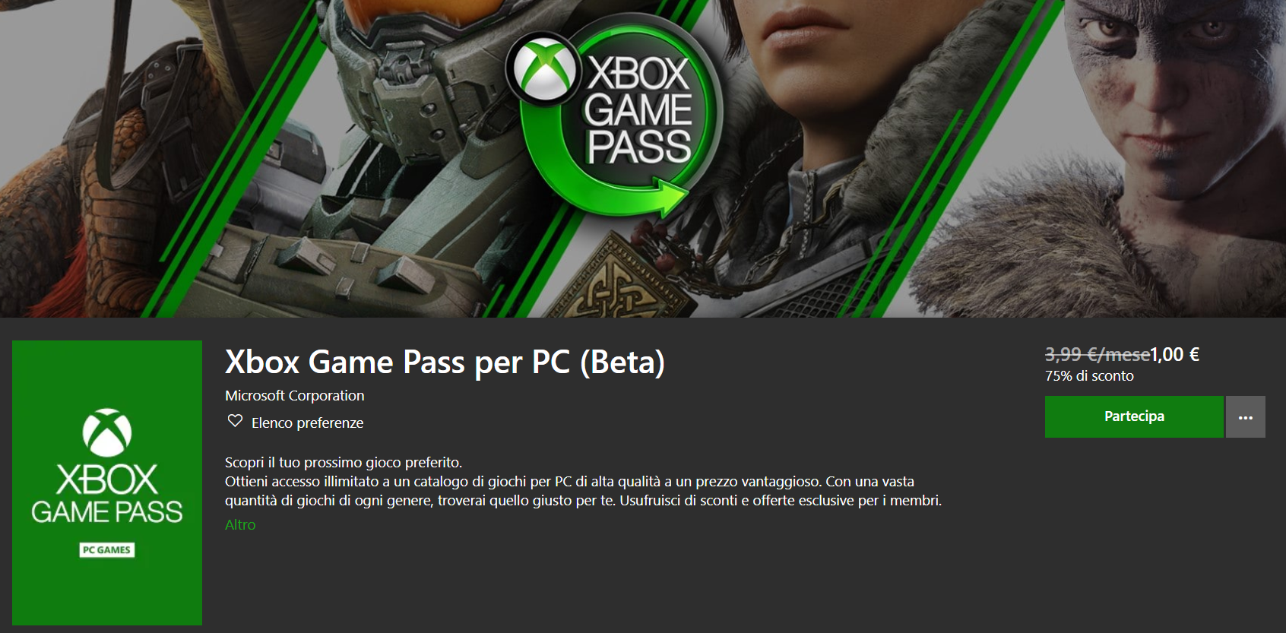Click the heart wishlist icon
This screenshot has width=1286, height=633.
(x=235, y=421)
